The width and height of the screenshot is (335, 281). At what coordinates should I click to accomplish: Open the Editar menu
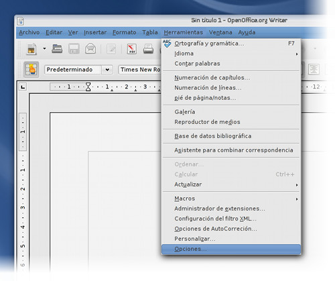pos(54,32)
